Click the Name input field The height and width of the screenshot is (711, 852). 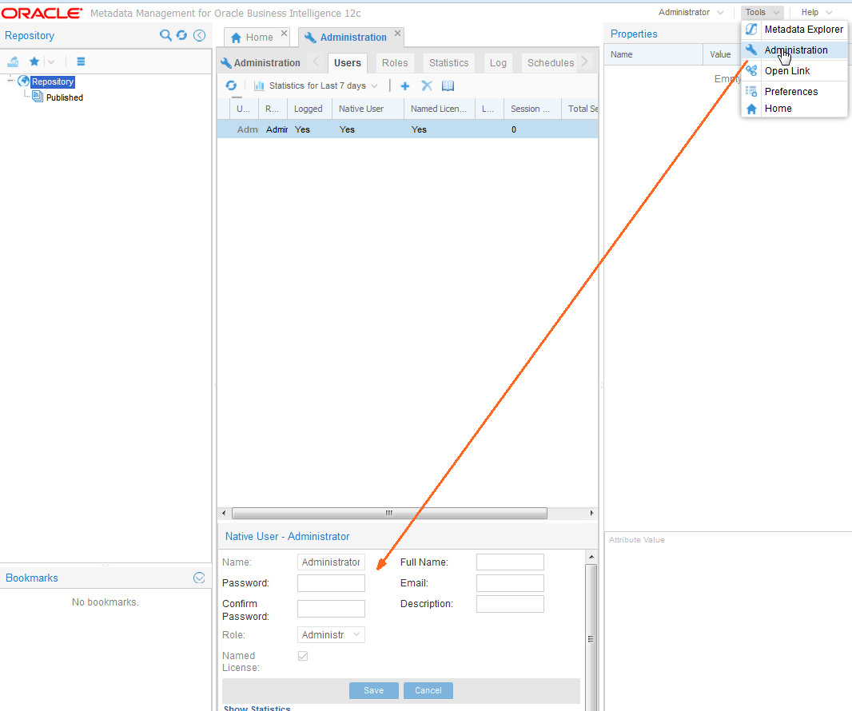331,562
